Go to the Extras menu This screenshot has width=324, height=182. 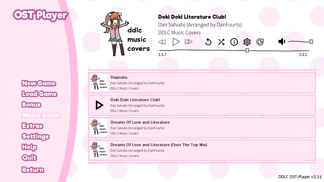[x=32, y=126]
